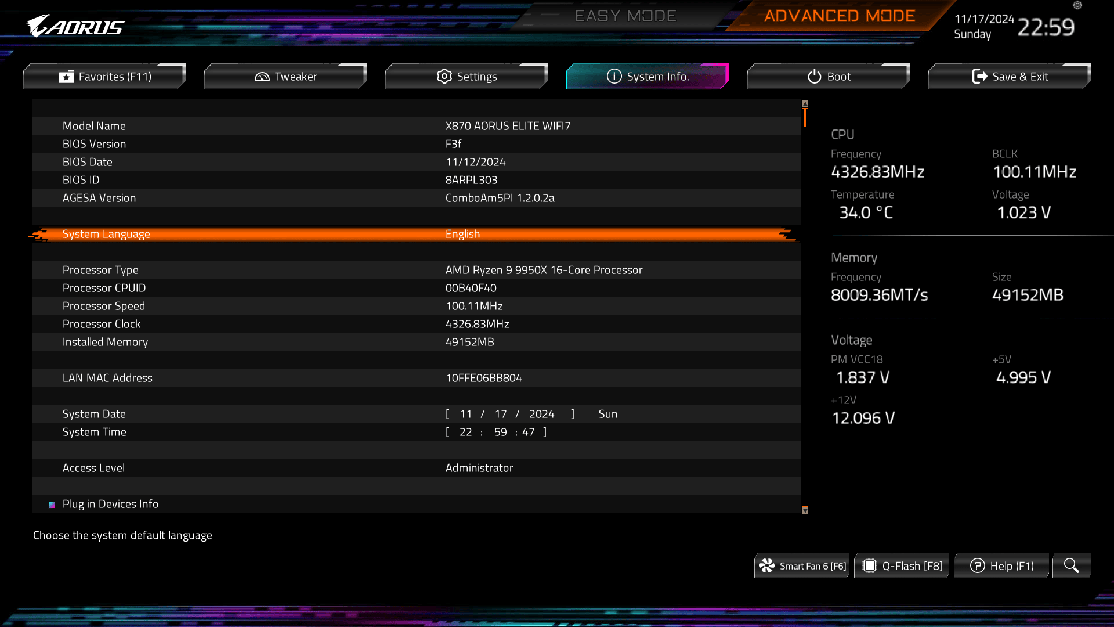
Task: Click the Access Level Administrator value
Action: (x=479, y=468)
